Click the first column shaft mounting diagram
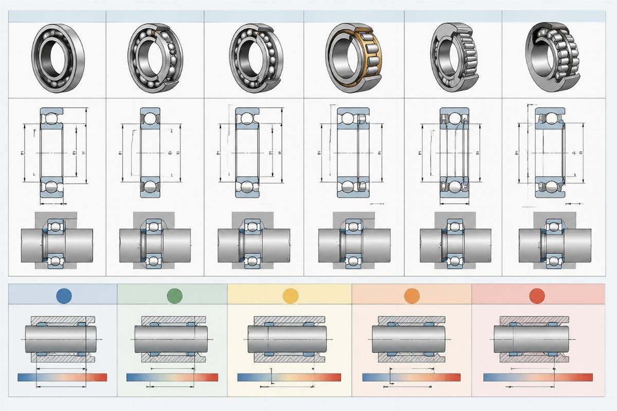The height and width of the screenshot is (411, 617). click(x=57, y=241)
